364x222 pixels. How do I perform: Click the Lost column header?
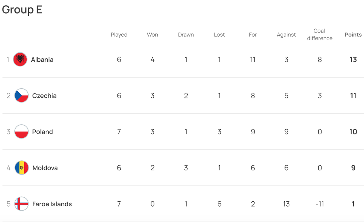tap(219, 35)
